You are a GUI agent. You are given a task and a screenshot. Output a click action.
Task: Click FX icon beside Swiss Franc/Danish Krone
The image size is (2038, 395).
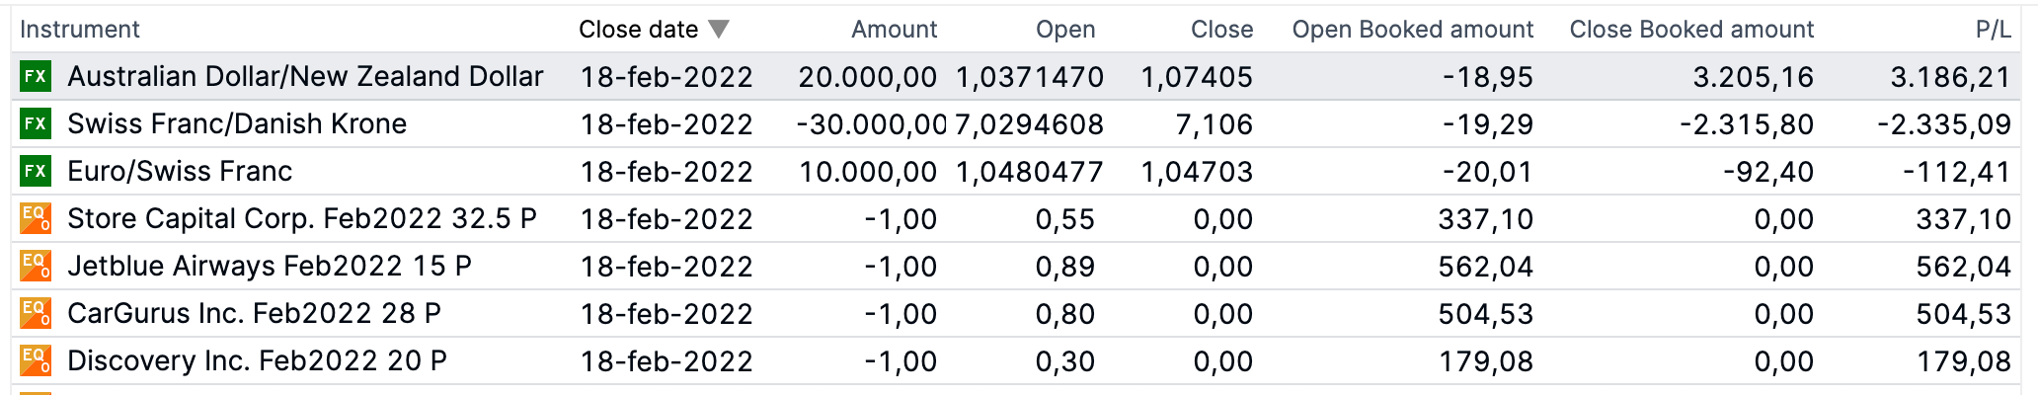pyautogui.click(x=36, y=123)
